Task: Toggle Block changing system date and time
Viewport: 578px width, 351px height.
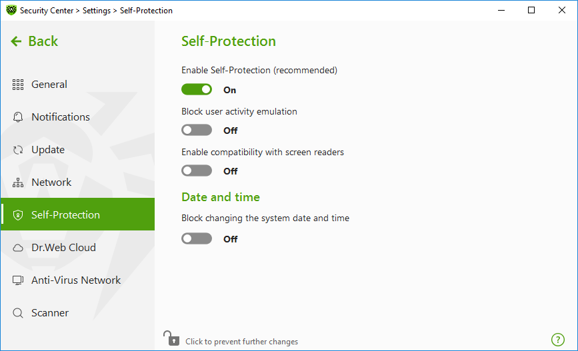Action: [197, 238]
